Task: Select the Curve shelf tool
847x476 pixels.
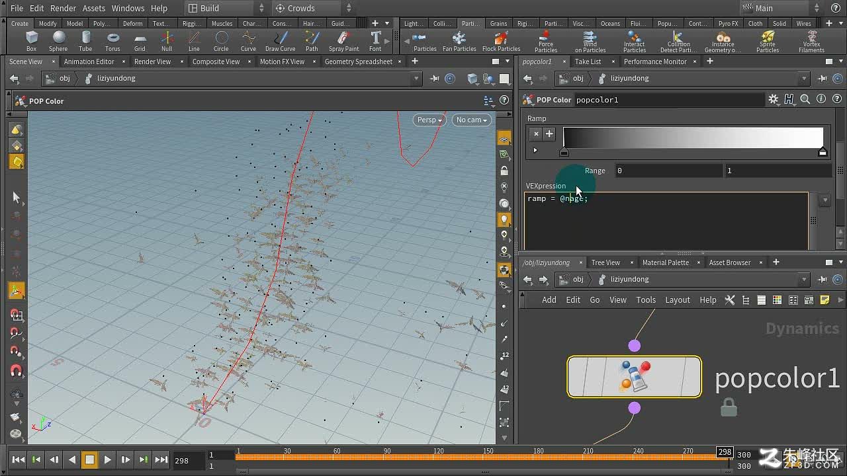Action: click(248, 41)
